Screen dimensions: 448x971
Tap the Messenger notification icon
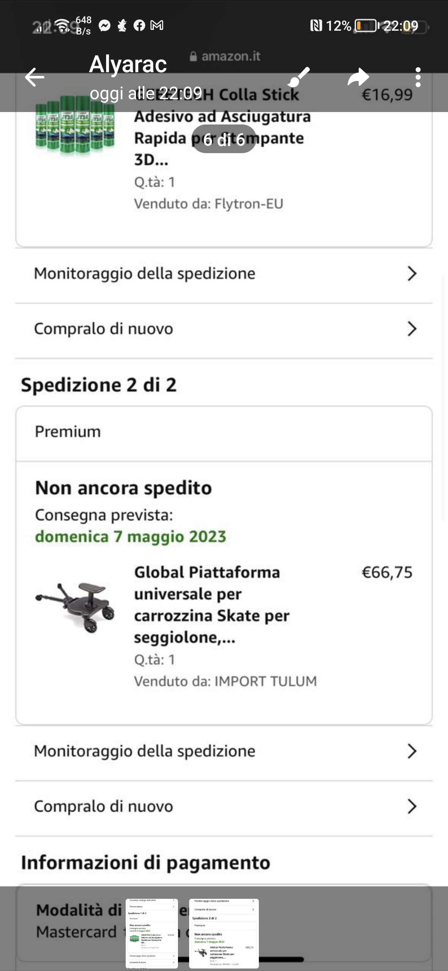click(x=105, y=26)
